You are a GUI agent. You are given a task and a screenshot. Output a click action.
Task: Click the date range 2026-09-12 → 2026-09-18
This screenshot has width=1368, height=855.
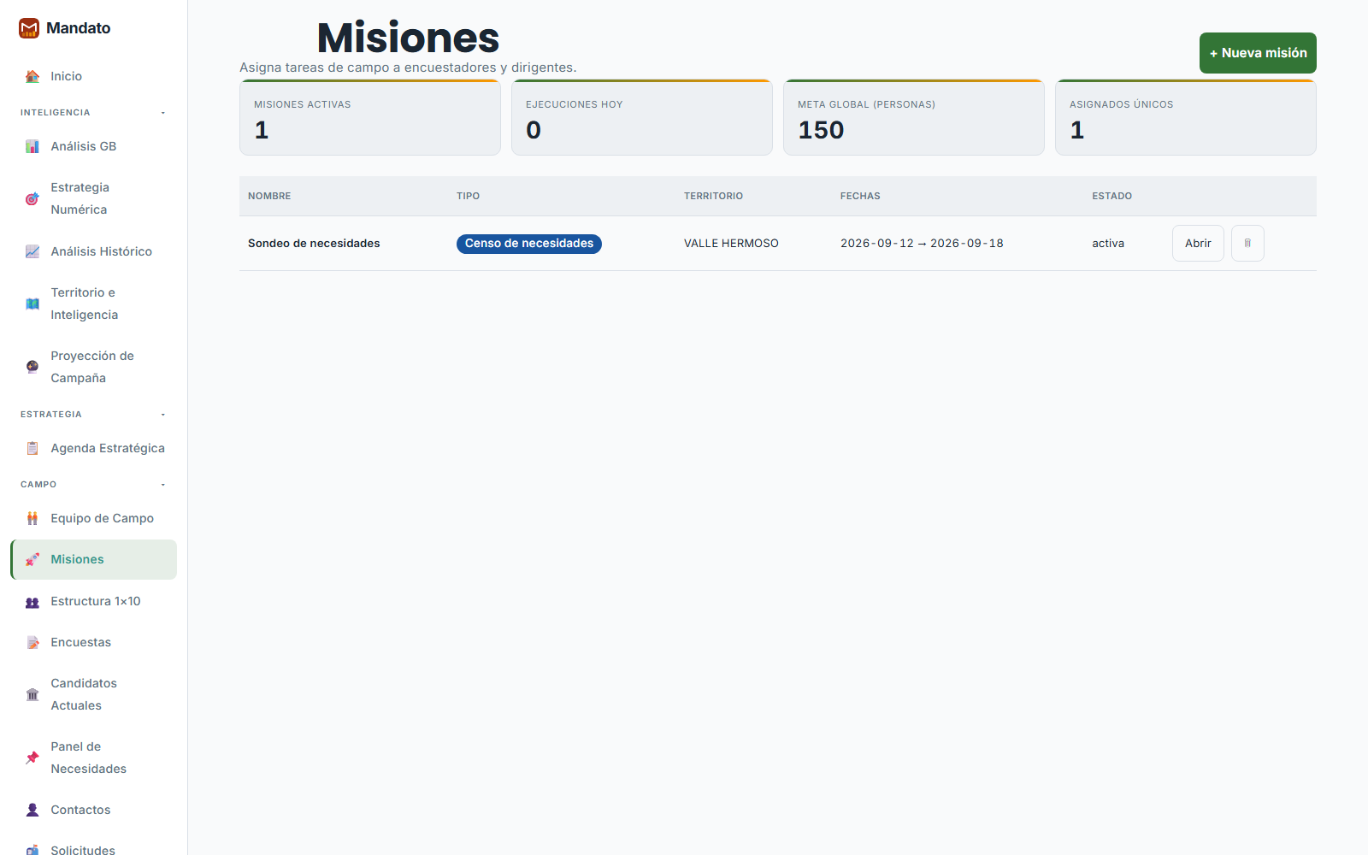(x=922, y=244)
